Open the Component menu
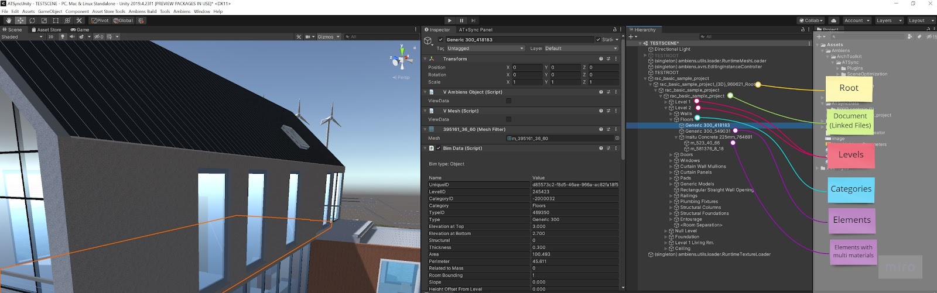The height and width of the screenshot is (293, 937). pos(77,12)
